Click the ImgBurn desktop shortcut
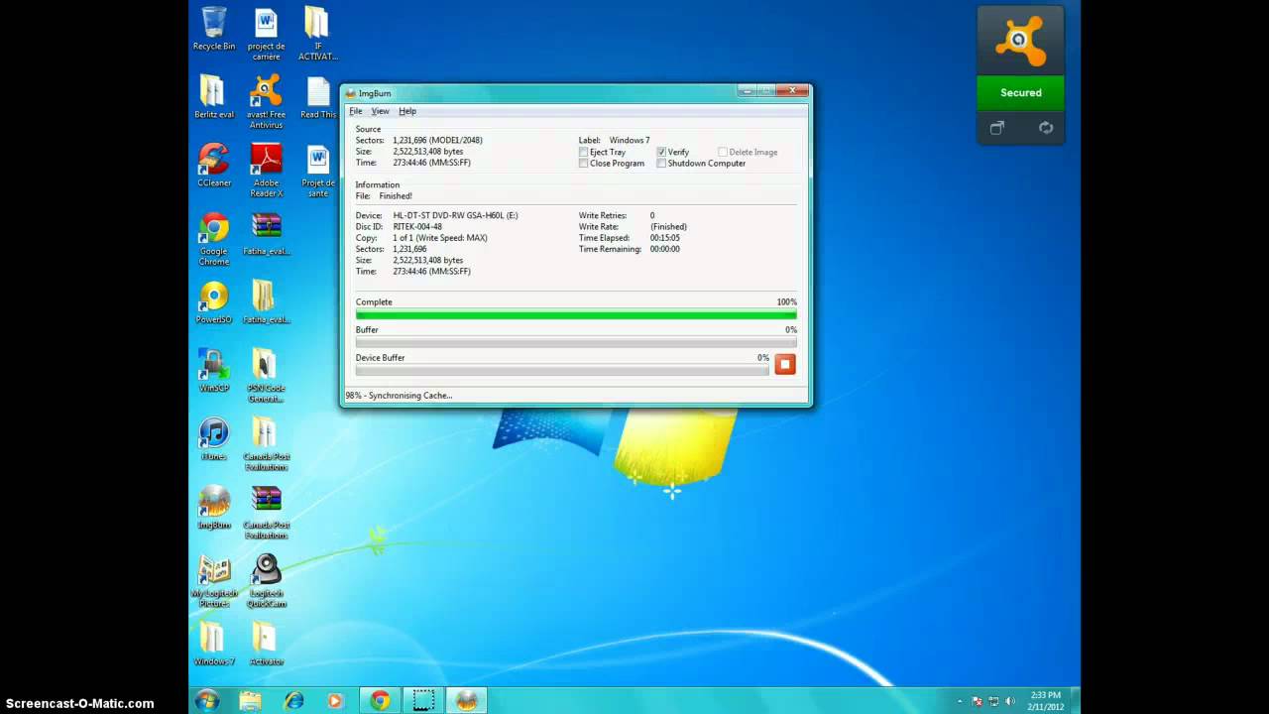1269x714 pixels. 214,507
